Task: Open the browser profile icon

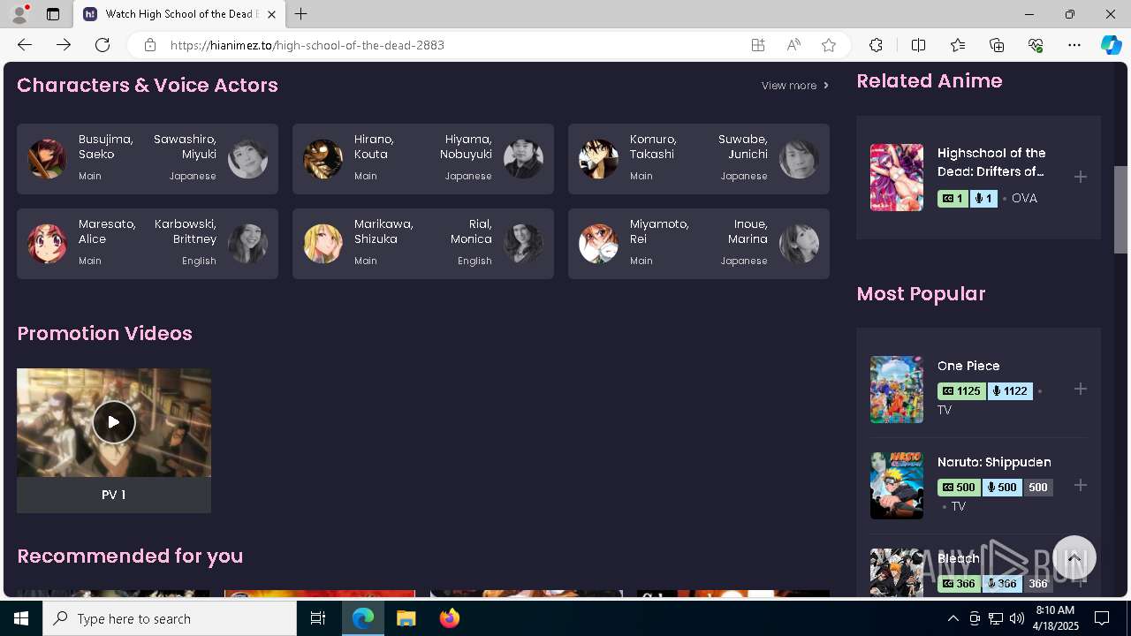Action: [19, 14]
